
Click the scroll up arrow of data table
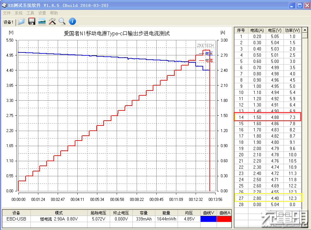click(305, 30)
